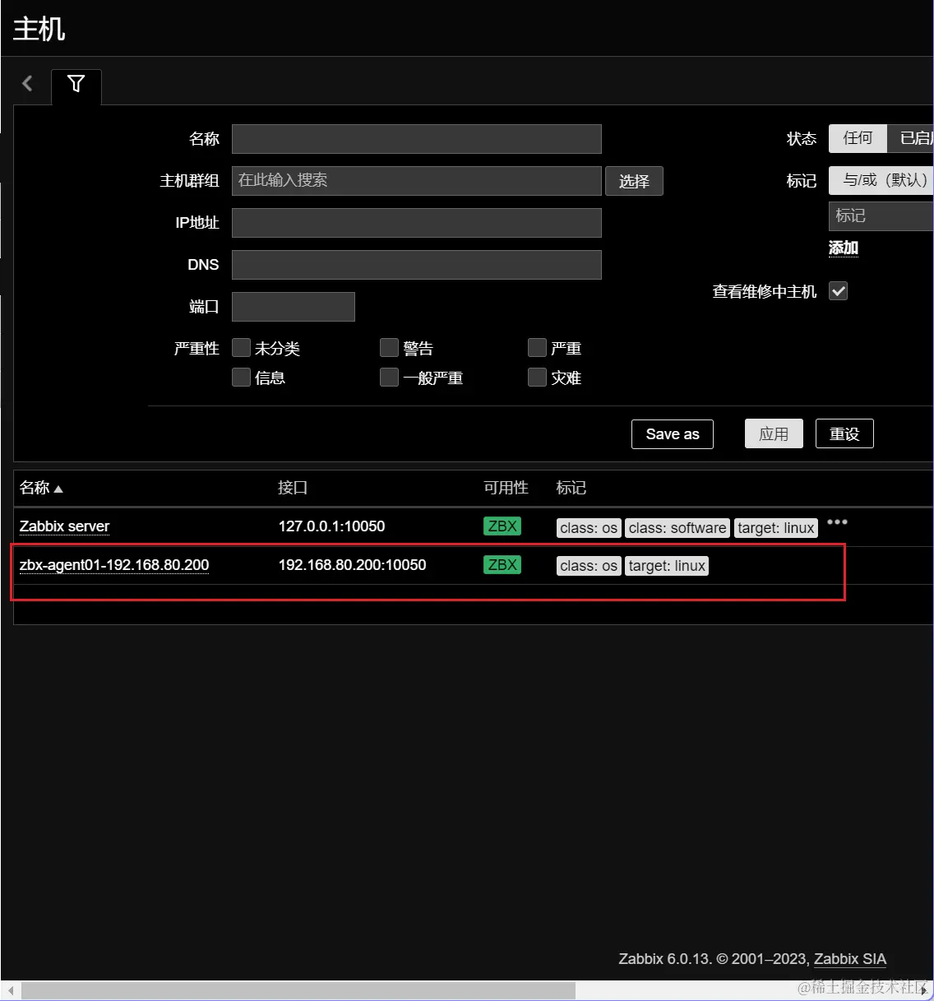Click the IP地址 input field
The width and height of the screenshot is (934, 1001).
417,223
